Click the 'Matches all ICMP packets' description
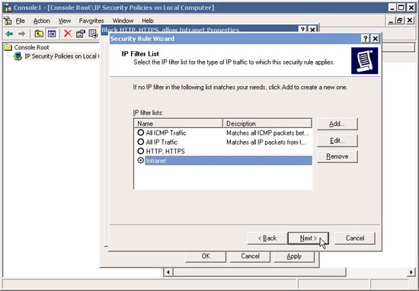 coord(267,133)
